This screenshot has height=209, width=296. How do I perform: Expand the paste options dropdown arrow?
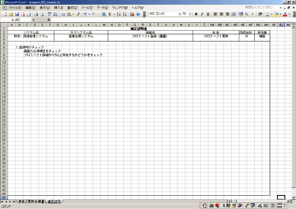(73, 14)
